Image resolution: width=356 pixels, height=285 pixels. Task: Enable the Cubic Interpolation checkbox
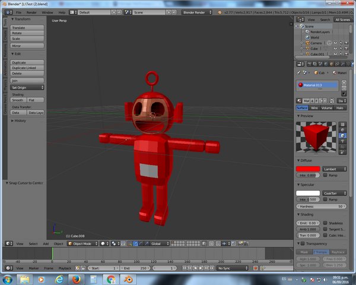click(325, 235)
